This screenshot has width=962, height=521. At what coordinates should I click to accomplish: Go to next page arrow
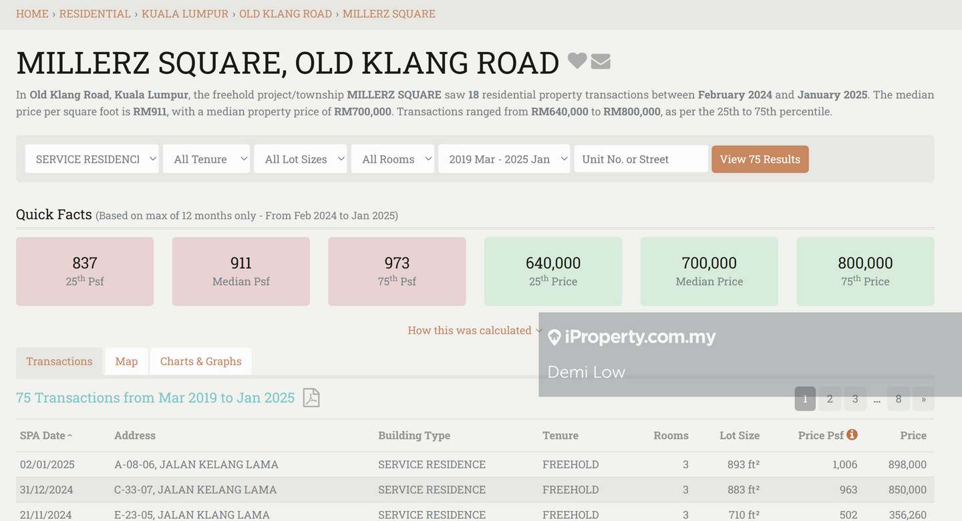[x=923, y=399]
